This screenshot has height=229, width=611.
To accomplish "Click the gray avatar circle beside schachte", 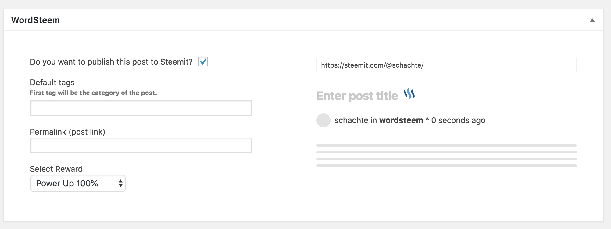I will coord(323,120).
